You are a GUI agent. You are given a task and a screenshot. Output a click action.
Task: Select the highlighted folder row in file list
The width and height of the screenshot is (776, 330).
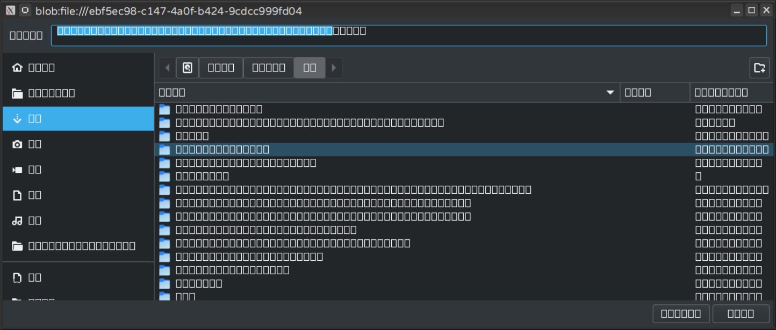click(x=376, y=150)
